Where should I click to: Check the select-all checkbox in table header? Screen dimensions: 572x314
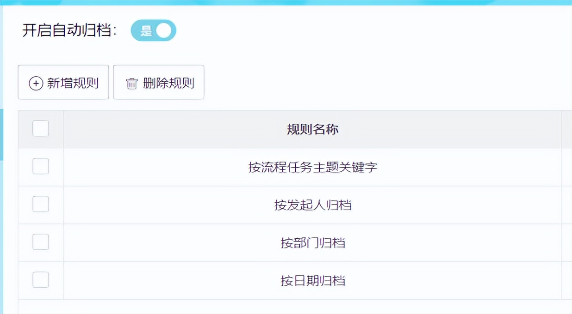40,129
